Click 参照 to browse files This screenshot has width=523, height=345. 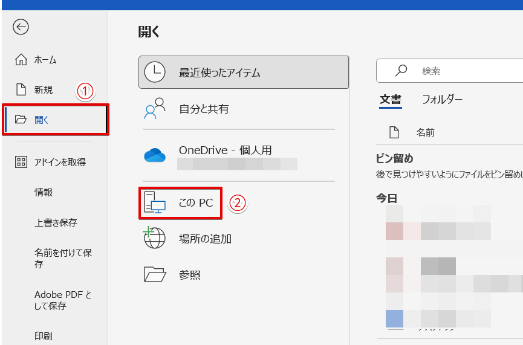coord(244,275)
